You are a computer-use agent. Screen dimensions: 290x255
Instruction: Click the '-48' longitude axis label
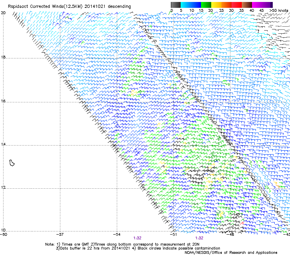coord(230,235)
